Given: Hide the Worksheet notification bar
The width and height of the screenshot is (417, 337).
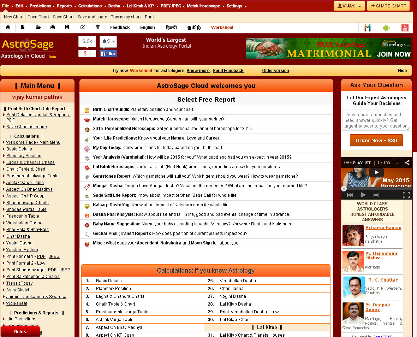Looking at the screenshot, I should click(x=402, y=71).
